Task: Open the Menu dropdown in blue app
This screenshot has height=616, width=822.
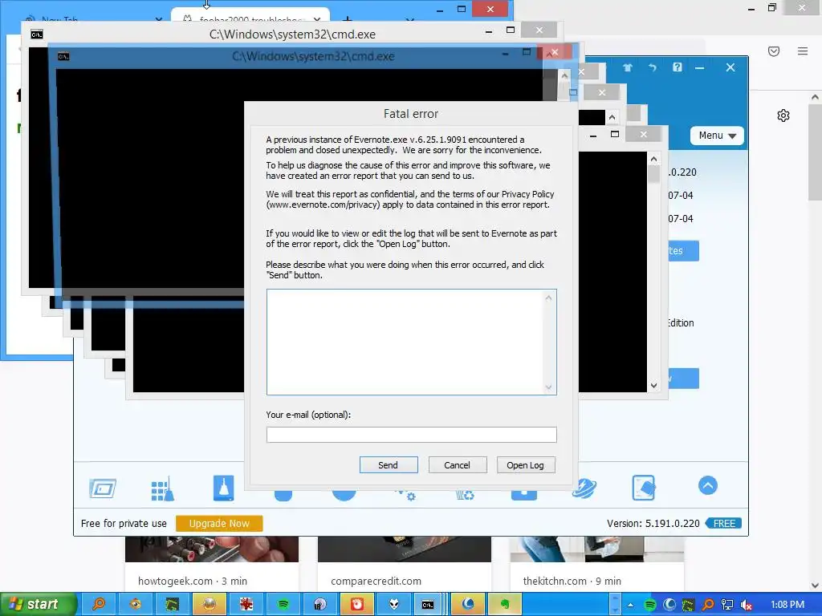Action: click(x=717, y=136)
